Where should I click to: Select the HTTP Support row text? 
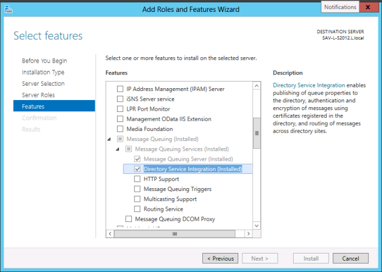pos(161,179)
